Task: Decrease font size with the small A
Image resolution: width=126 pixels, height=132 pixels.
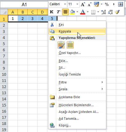Action: (89, 4)
